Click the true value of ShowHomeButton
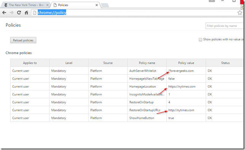Image resolution: width=245 pixels, height=150 pixels. [x=171, y=118]
